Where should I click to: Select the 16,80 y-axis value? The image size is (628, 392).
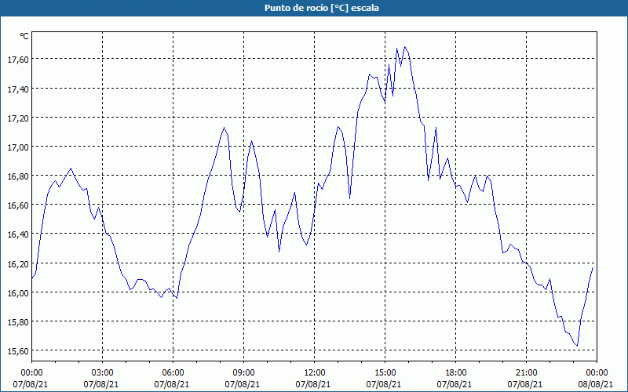pos(18,176)
